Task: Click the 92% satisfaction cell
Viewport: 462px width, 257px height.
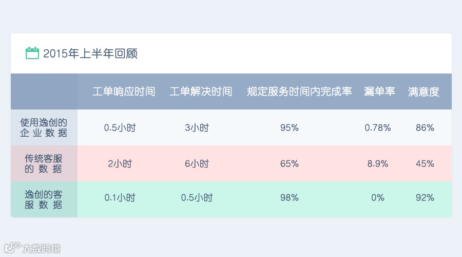Action: pos(425,197)
